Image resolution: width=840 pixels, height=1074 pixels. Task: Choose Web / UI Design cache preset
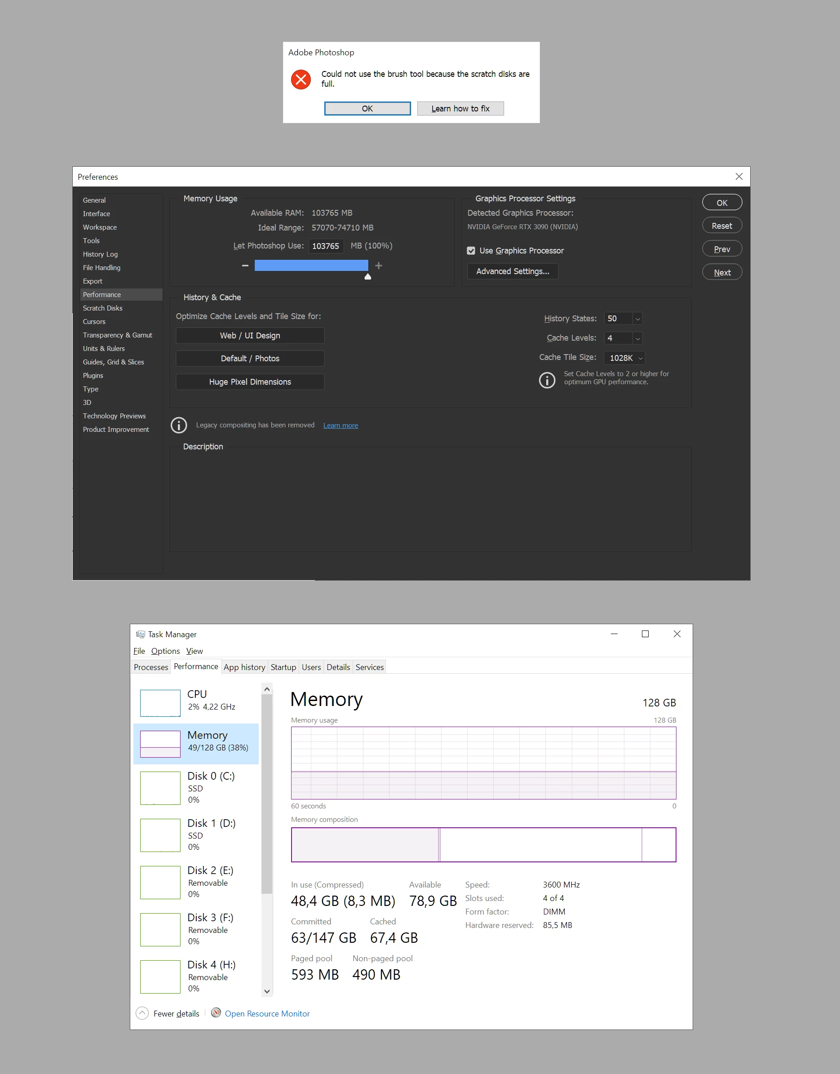pyautogui.click(x=250, y=335)
